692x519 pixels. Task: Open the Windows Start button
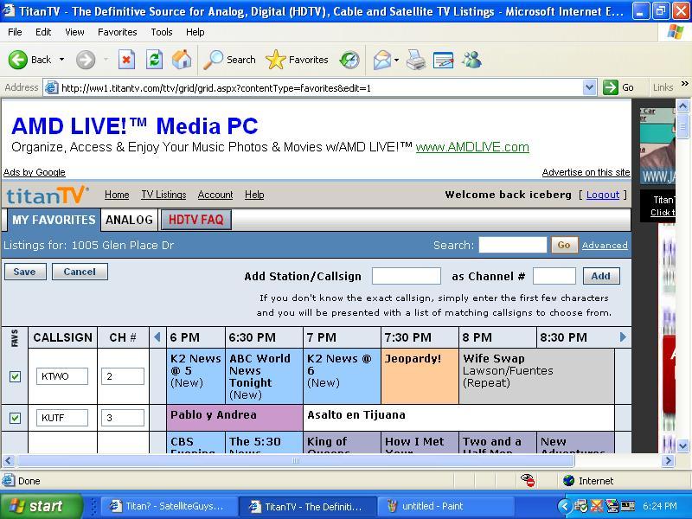41,506
